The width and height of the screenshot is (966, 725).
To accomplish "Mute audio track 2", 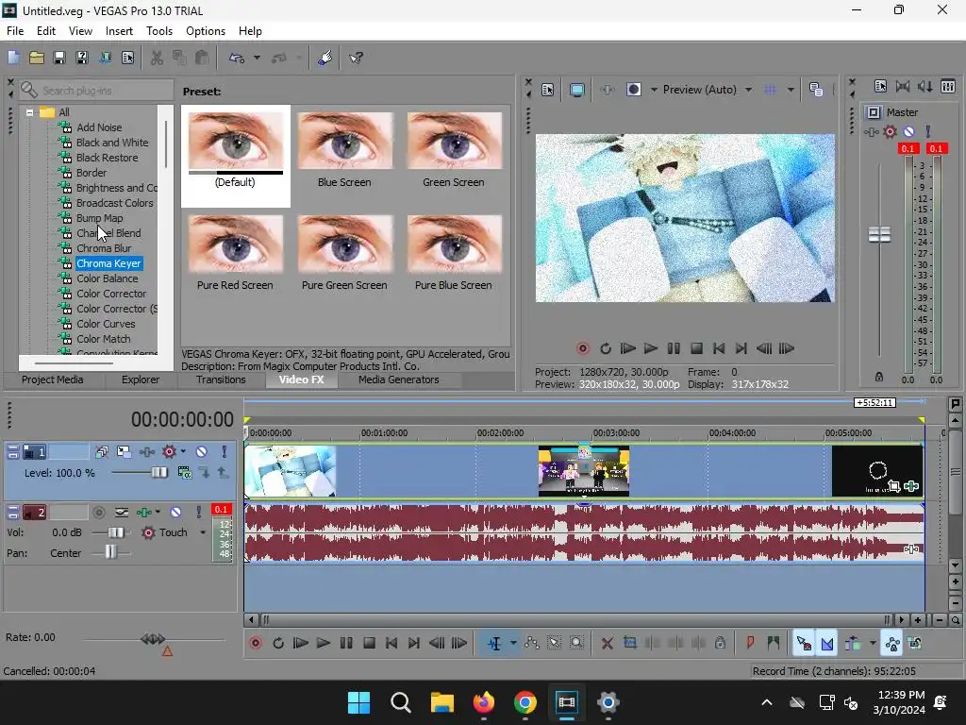I will point(176,513).
